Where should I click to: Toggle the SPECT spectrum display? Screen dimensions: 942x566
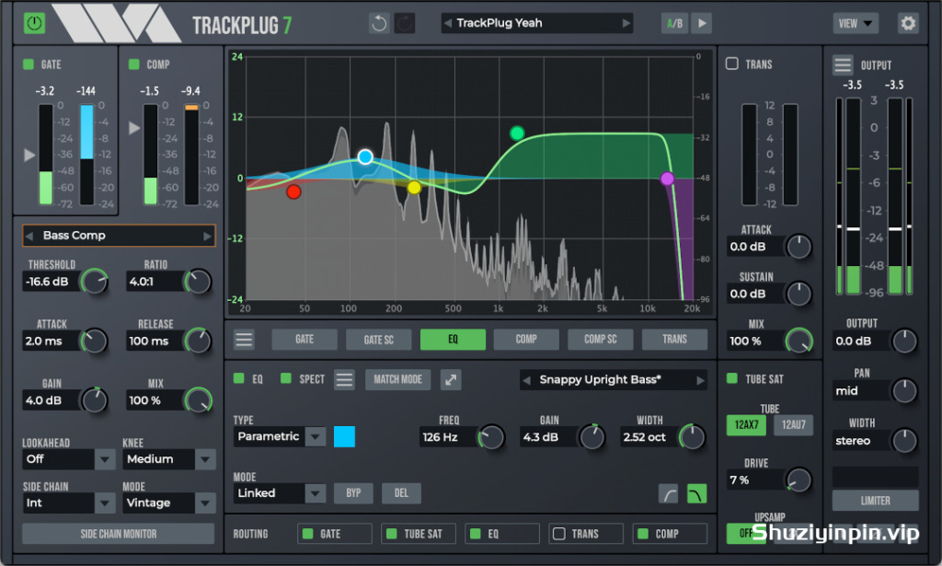pos(286,378)
